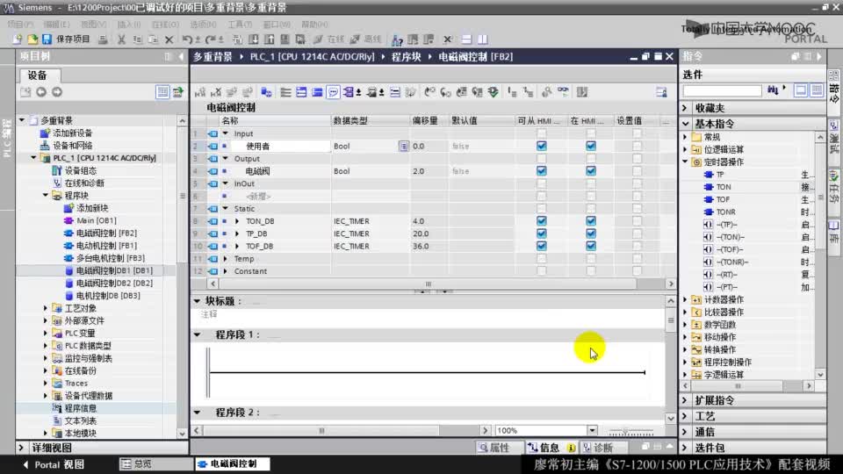Uncheck HMI accessible for TON_DB row
Screen dimensions: 843x474
coord(542,221)
